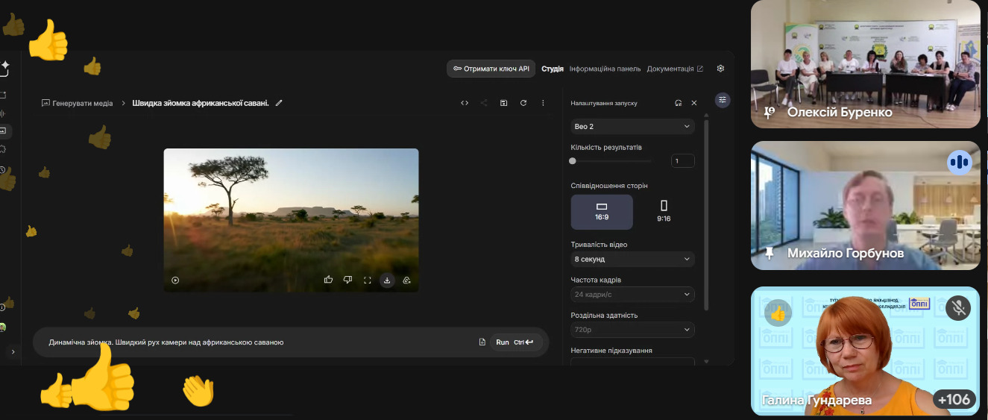
Task: Go back to Генерувати медіа breadcrumb
Action: pos(78,103)
